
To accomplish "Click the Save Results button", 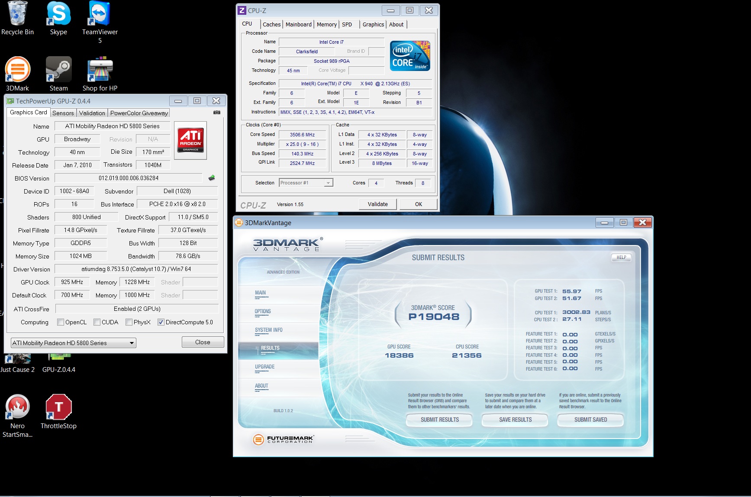I will pyautogui.click(x=515, y=420).
